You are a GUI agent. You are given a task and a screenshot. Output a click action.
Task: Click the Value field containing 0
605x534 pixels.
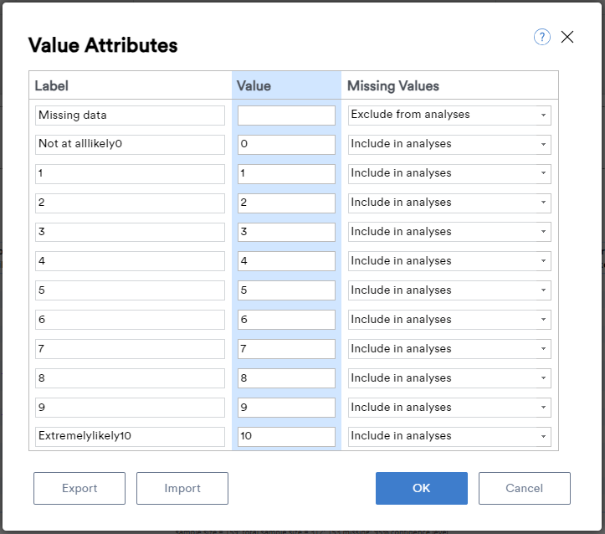click(x=286, y=144)
